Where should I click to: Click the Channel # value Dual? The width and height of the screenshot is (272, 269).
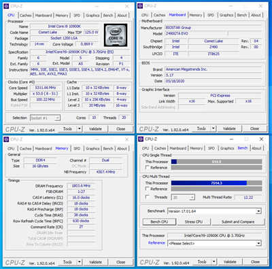pyautogui.click(x=105, y=160)
